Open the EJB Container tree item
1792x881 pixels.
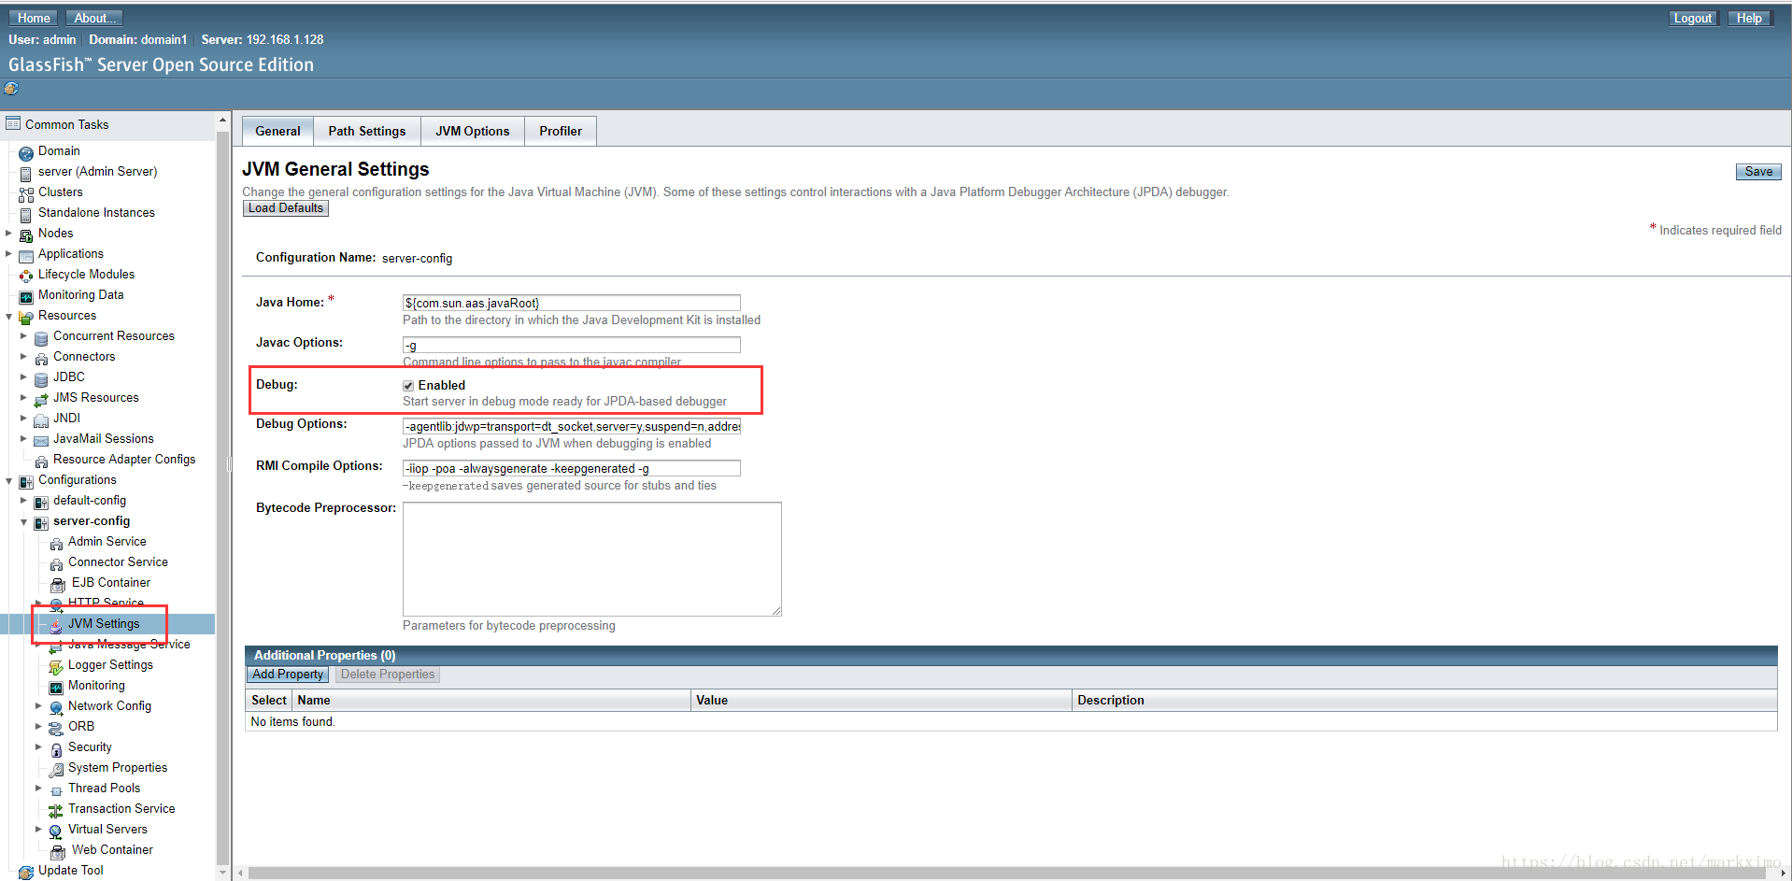tap(110, 583)
